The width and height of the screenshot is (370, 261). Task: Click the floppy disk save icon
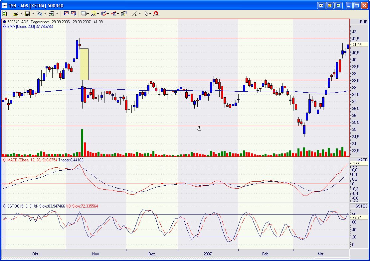point(27,14)
